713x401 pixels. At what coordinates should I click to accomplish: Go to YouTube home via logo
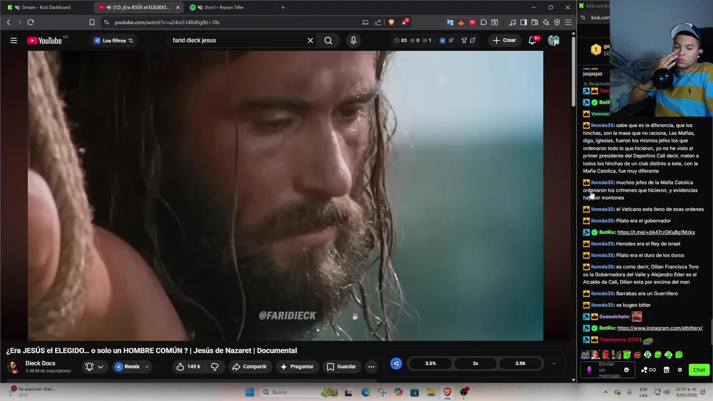[45, 40]
